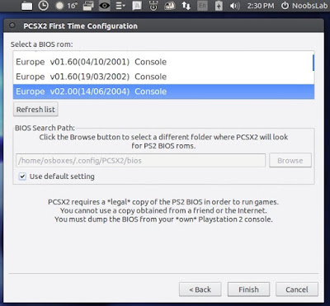The image size is (330, 306).
Task: Open the network up/down arrows indicator
Action: [x=186, y=6]
